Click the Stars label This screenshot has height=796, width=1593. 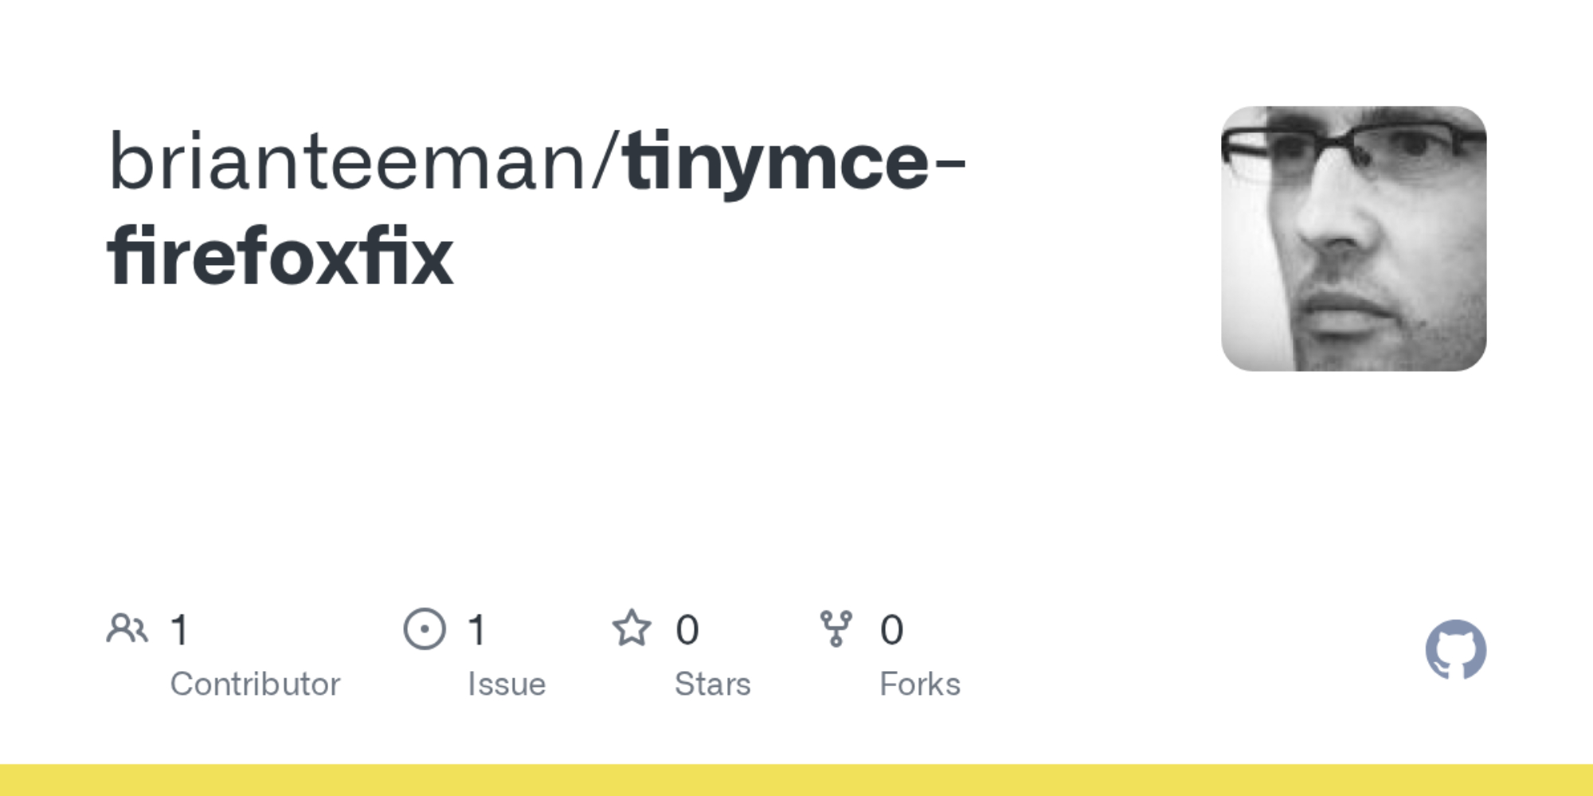pyautogui.click(x=713, y=685)
